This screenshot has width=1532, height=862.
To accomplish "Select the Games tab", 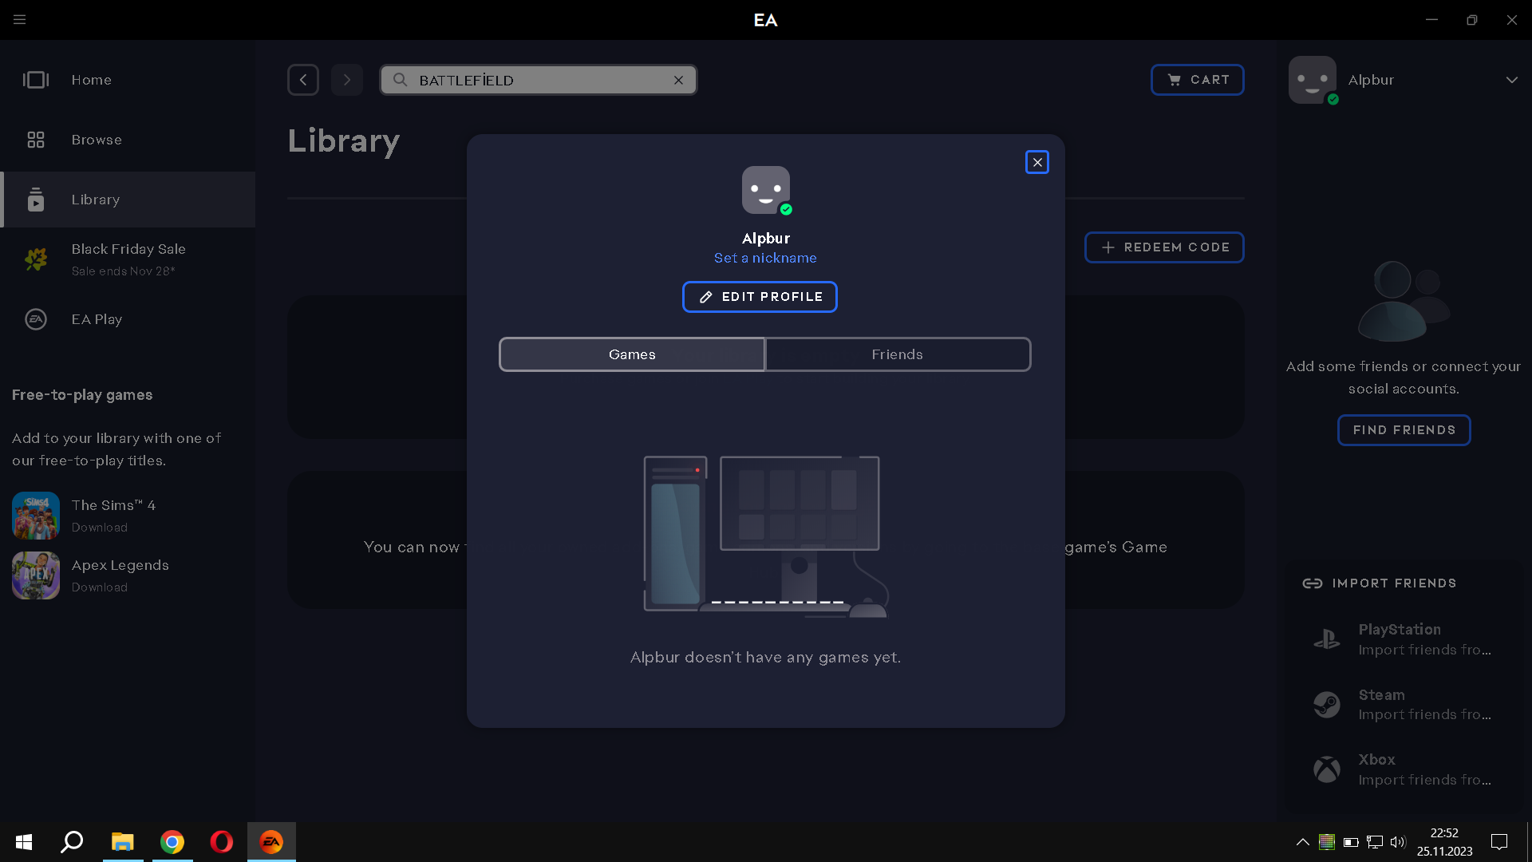I will click(632, 354).
